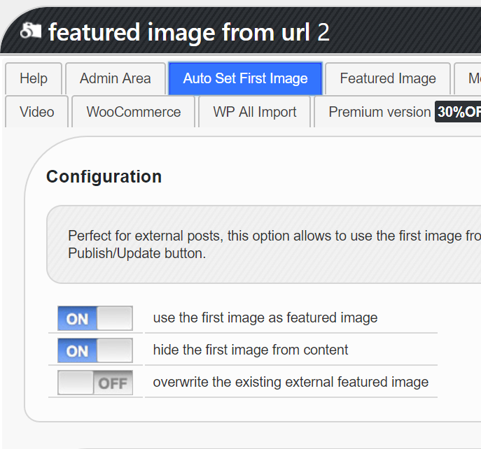Switch to the Admin Area tab
Image resolution: width=481 pixels, height=449 pixels.
pyautogui.click(x=116, y=78)
